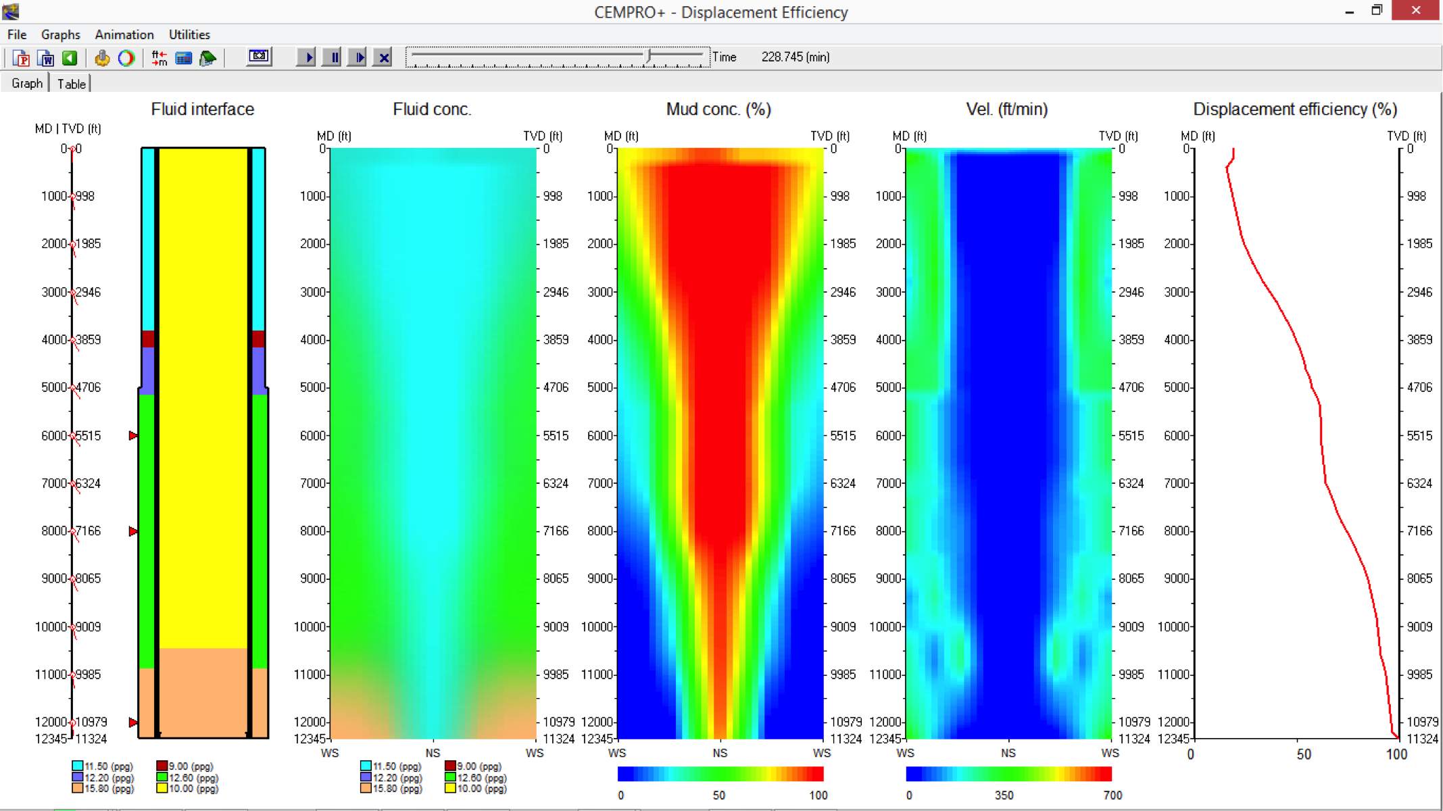The width and height of the screenshot is (1443, 811).
Task: Click the time slider thumb
Action: click(648, 56)
